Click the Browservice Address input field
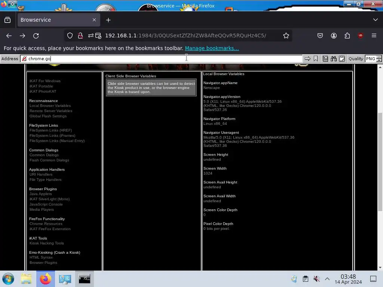383x287 pixels. coord(161,59)
